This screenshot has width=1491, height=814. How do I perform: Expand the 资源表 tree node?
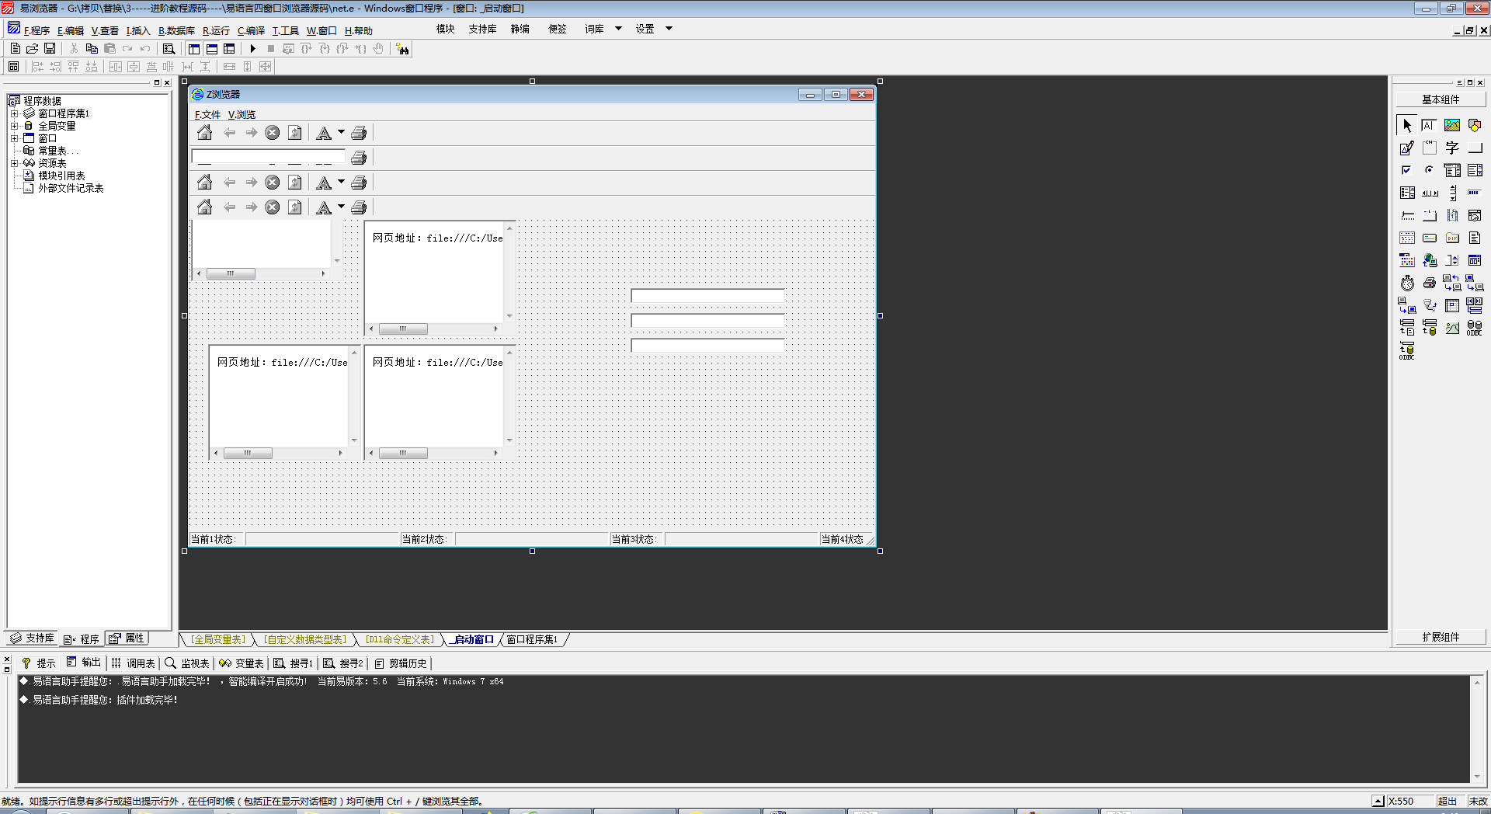coord(14,163)
